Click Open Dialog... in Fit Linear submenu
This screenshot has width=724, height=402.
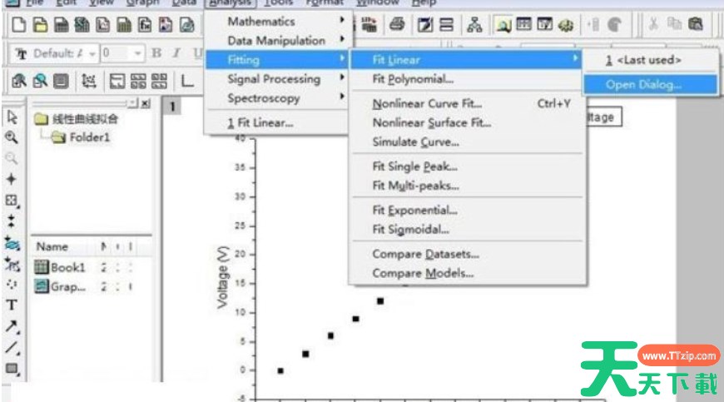pyautogui.click(x=651, y=84)
